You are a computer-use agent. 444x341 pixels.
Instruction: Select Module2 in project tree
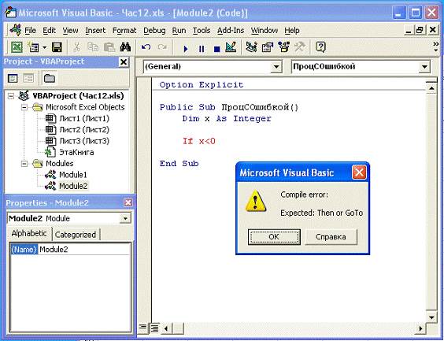tap(73, 186)
